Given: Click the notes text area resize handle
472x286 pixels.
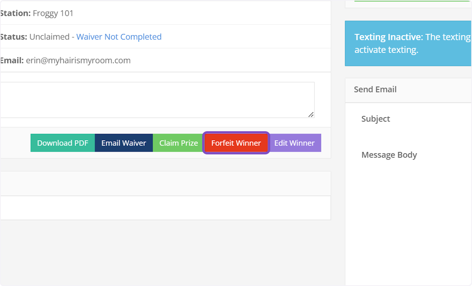Looking at the screenshot, I should (311, 114).
